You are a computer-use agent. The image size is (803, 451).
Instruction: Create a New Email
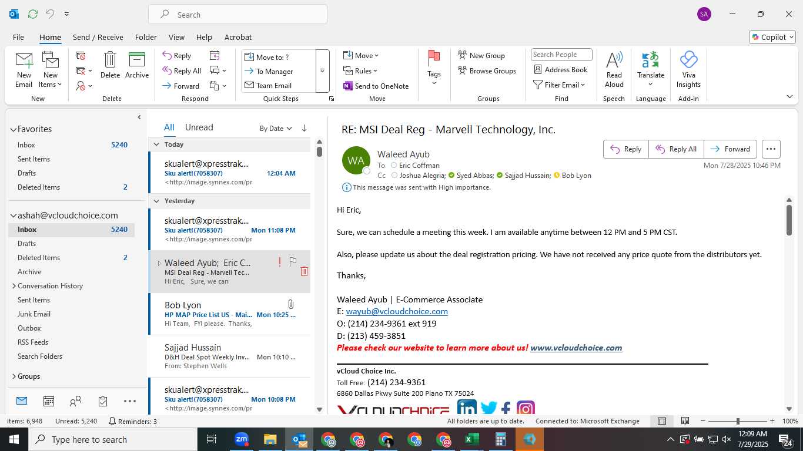click(24, 70)
